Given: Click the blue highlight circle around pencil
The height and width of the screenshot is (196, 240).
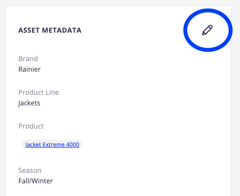Looking at the screenshot, I should [x=208, y=30].
